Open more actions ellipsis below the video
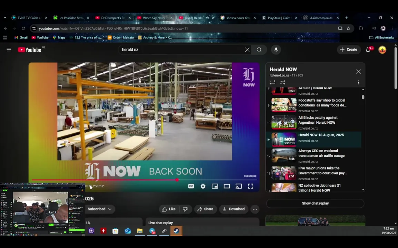Viewport: 398px width, 248px height. click(x=255, y=209)
